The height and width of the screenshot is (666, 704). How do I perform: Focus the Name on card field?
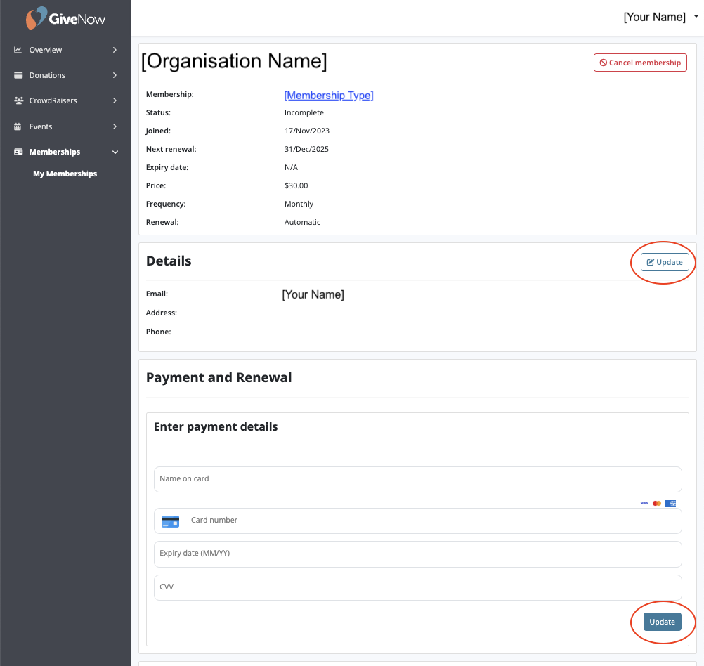pos(417,479)
